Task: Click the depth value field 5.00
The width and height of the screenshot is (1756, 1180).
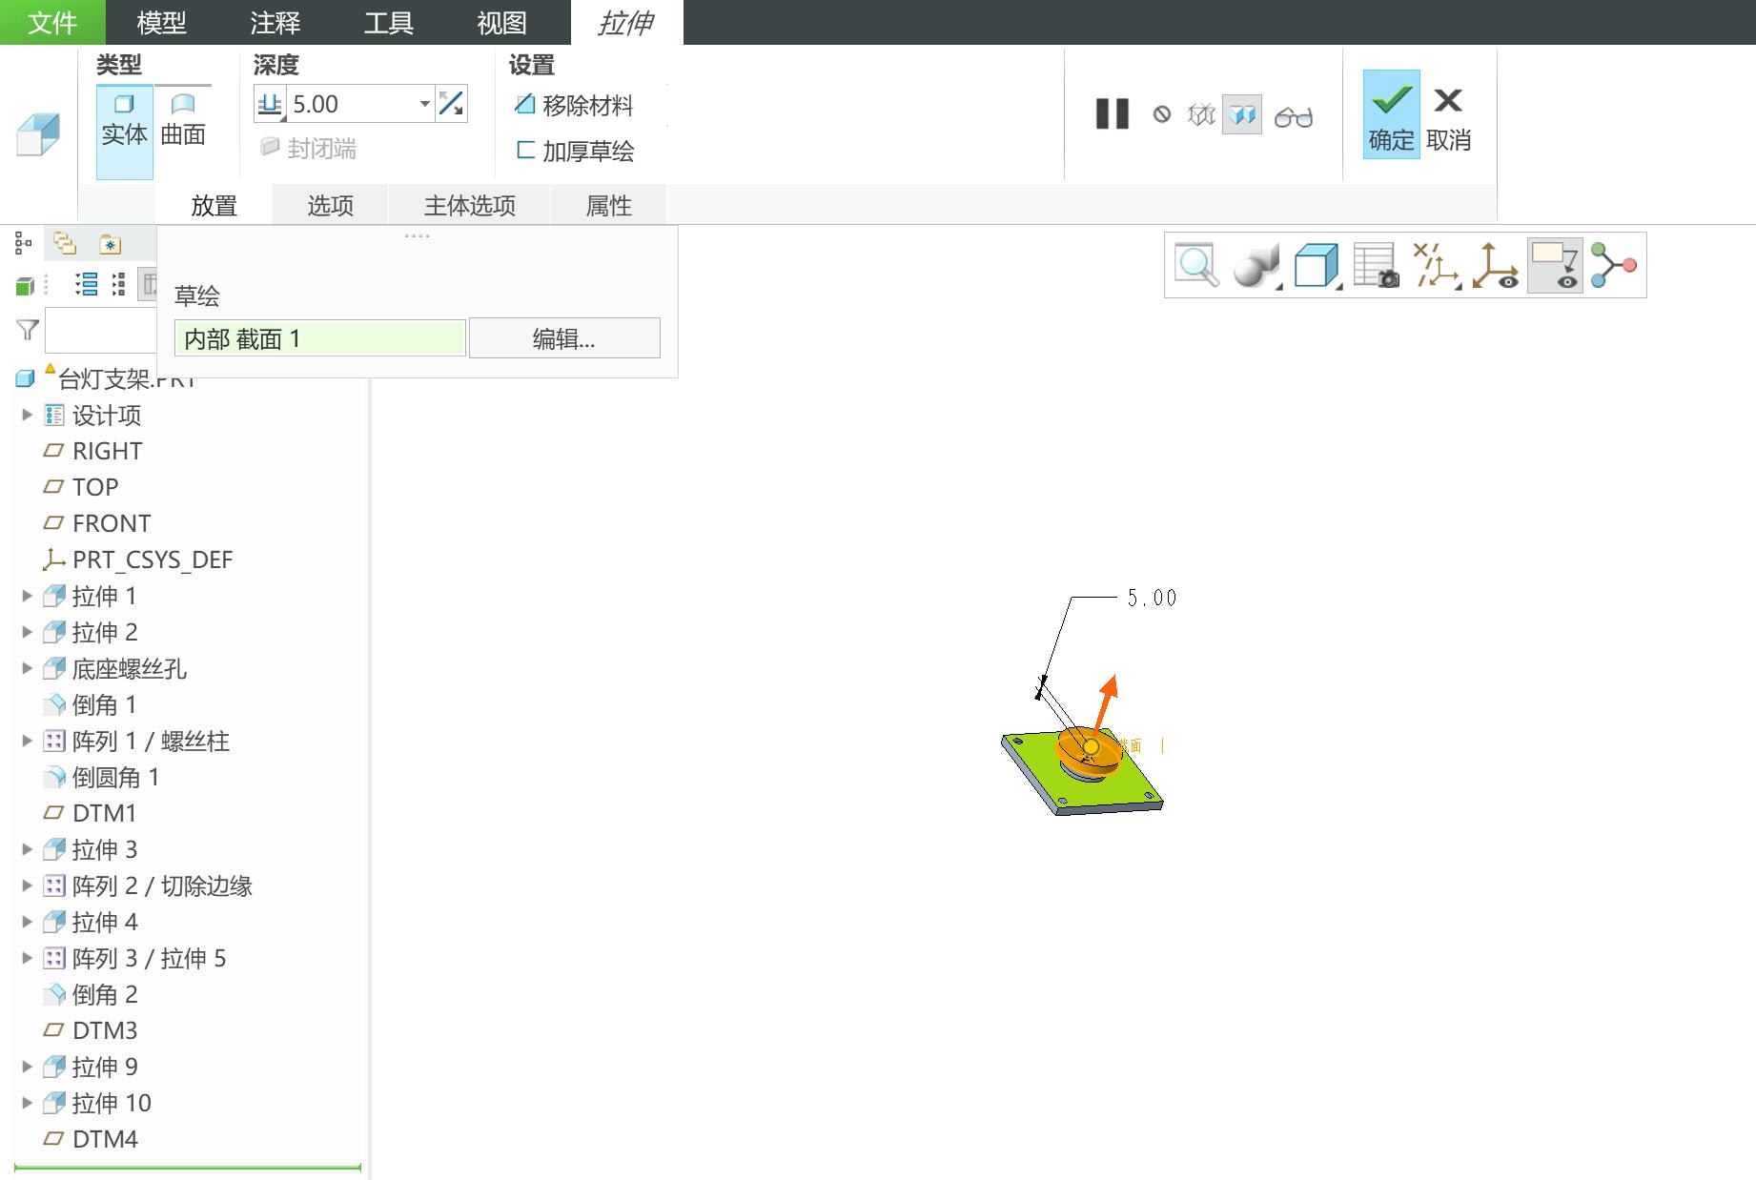Action: [x=351, y=104]
